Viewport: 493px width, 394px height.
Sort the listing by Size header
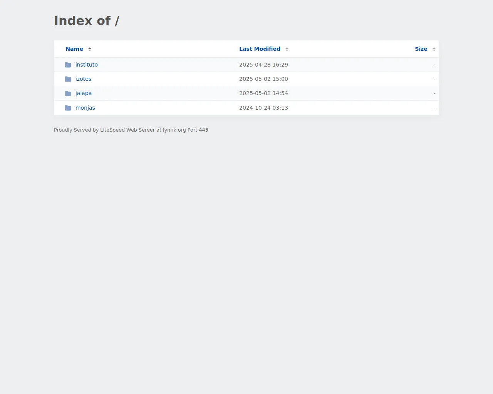[x=421, y=49]
